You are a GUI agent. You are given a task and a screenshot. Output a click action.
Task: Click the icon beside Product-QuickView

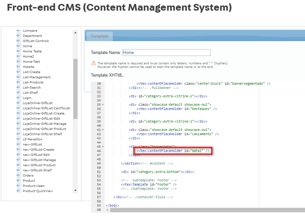(18, 191)
